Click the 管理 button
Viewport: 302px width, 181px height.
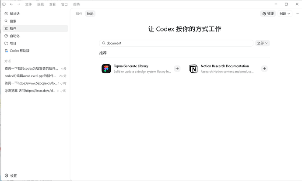coord(268,14)
